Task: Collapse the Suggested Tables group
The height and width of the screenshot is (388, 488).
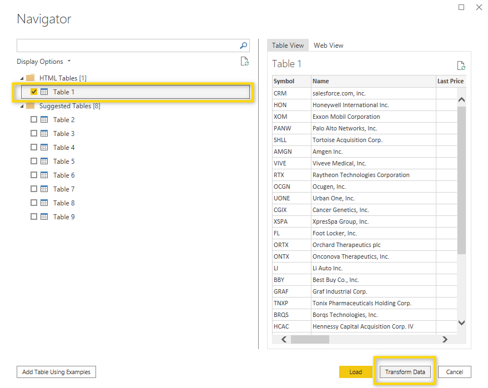Action: coord(22,107)
